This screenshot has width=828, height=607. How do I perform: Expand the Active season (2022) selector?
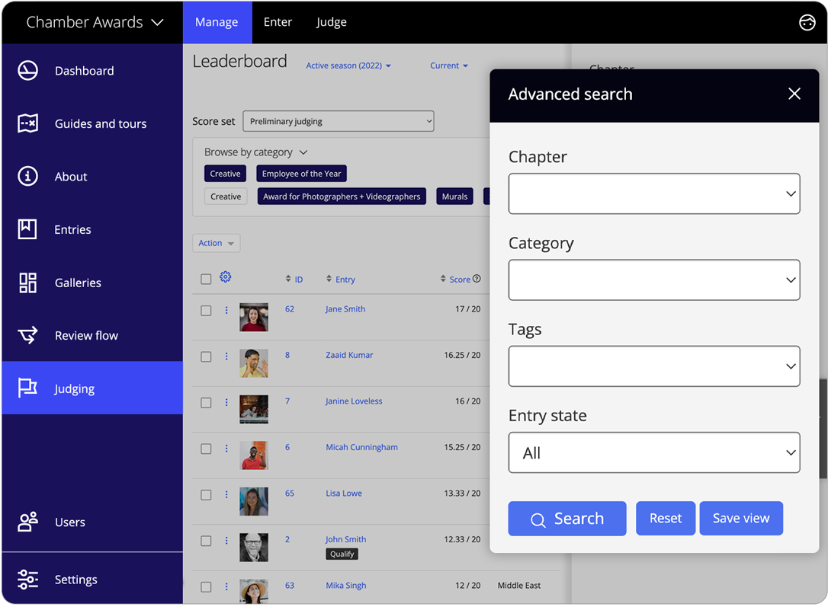point(348,65)
